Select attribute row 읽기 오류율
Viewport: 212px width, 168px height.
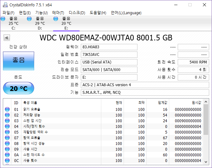[103, 109]
